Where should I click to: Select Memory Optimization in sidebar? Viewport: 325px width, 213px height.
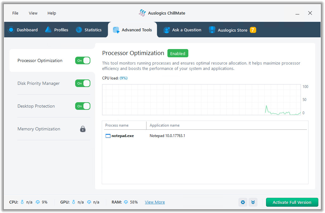39,129
